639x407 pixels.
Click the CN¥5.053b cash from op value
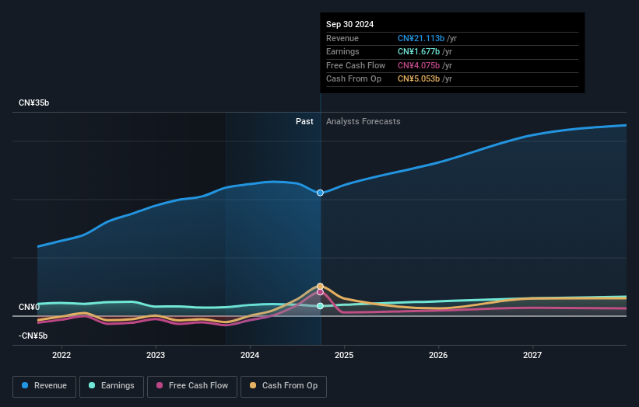coord(419,79)
